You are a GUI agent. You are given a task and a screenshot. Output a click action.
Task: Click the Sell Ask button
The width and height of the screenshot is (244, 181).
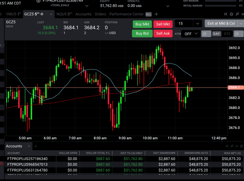[163, 34]
